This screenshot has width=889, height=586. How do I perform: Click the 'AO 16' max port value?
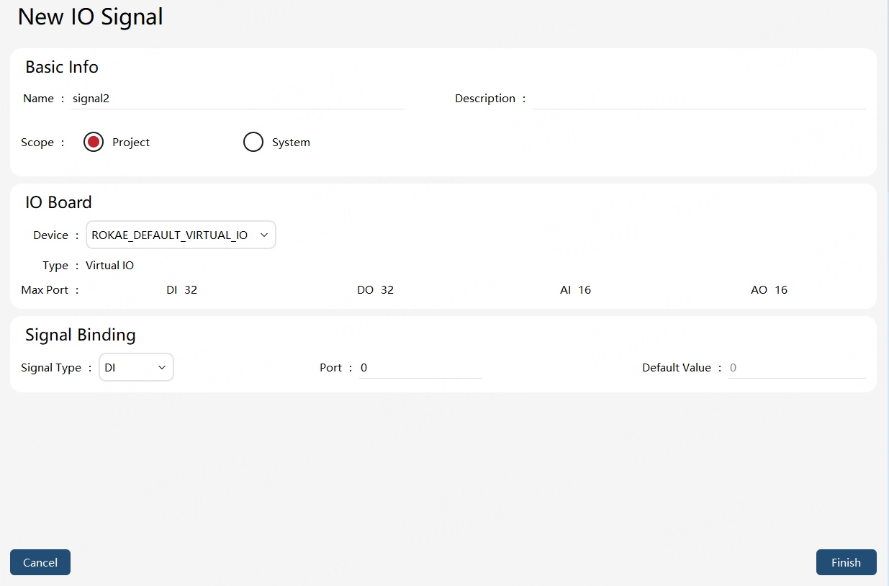(x=770, y=290)
